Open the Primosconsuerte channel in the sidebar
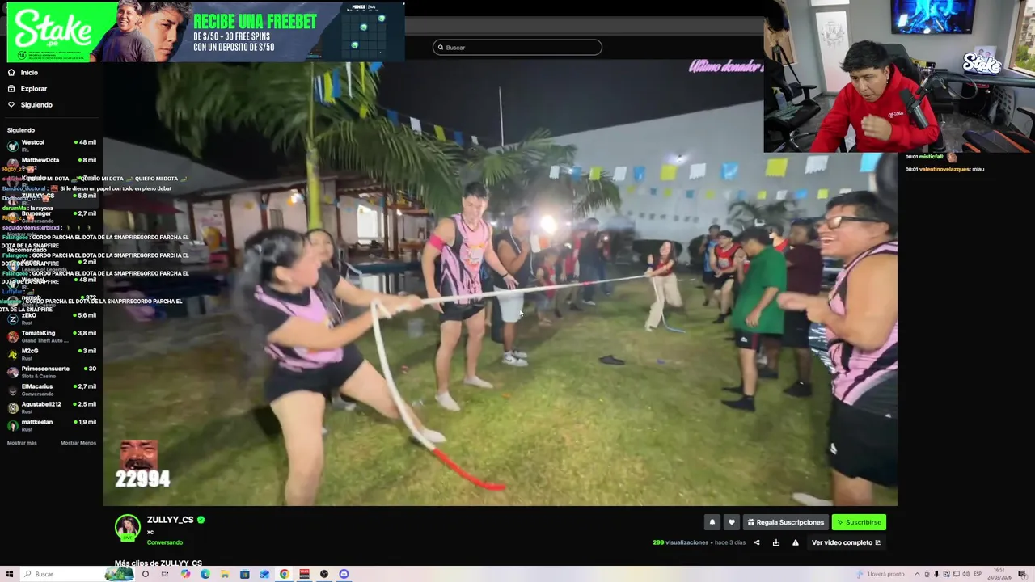Screen dimensions: 1035x582 tap(52, 372)
